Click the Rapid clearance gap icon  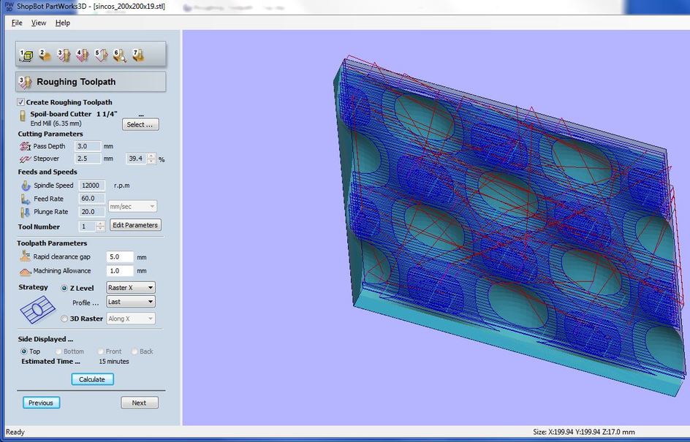pyautogui.click(x=25, y=256)
